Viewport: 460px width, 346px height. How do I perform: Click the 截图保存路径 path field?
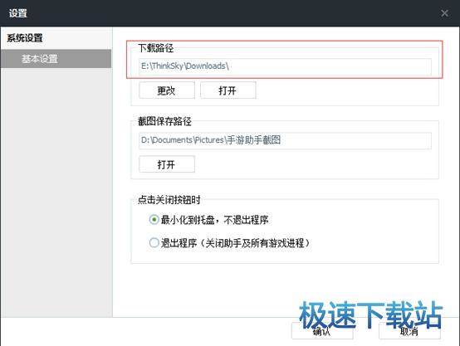pos(285,140)
